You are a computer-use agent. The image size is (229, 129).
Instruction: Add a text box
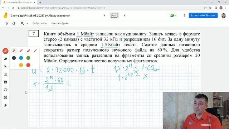5,97
